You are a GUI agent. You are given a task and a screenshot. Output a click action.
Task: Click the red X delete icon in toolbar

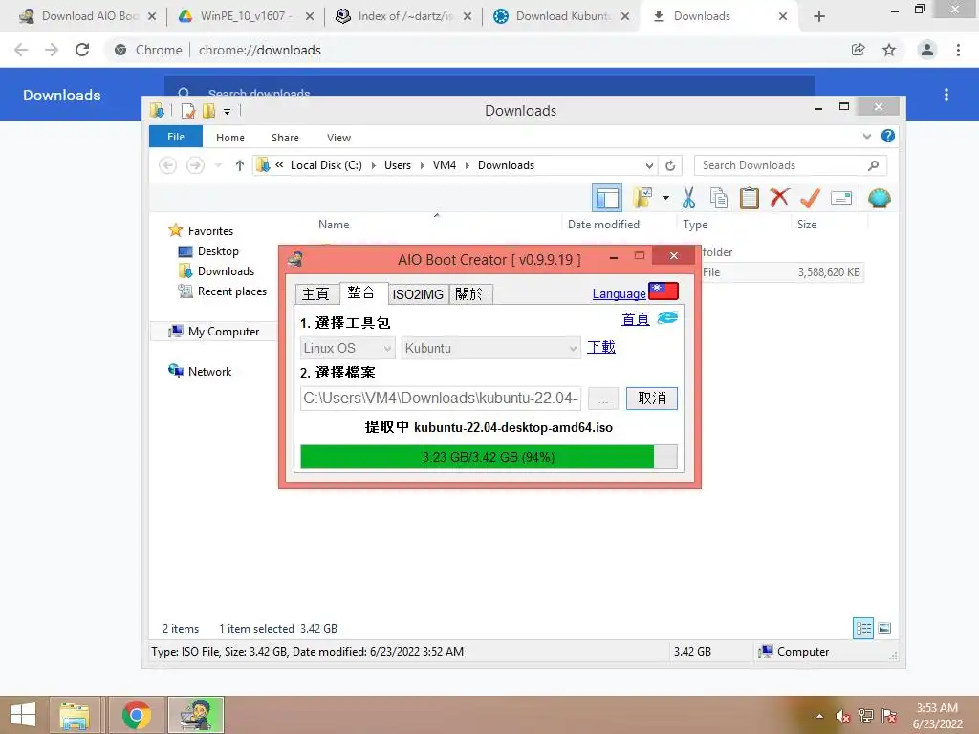click(x=779, y=198)
